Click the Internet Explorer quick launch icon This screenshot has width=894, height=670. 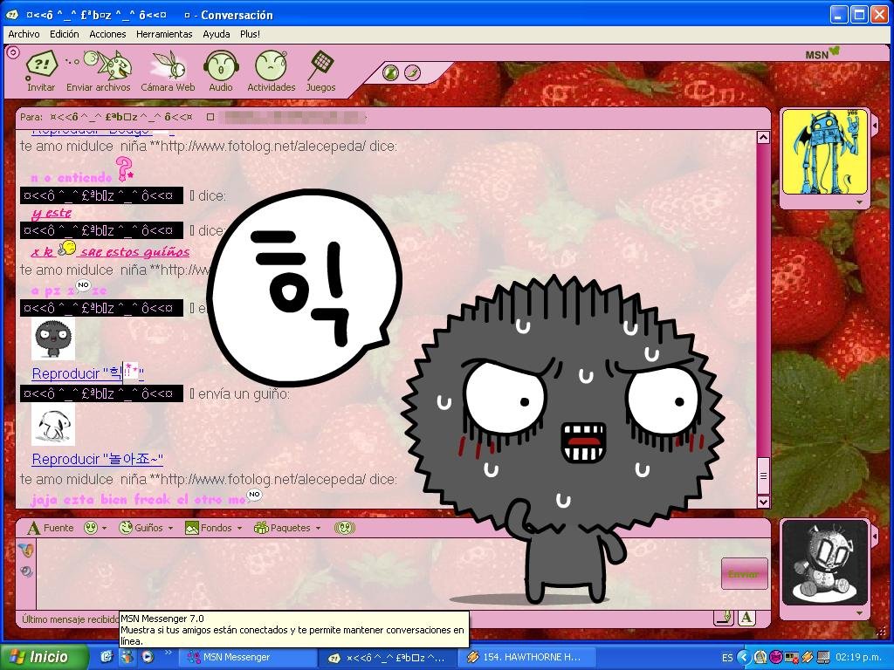pyautogui.click(x=106, y=657)
